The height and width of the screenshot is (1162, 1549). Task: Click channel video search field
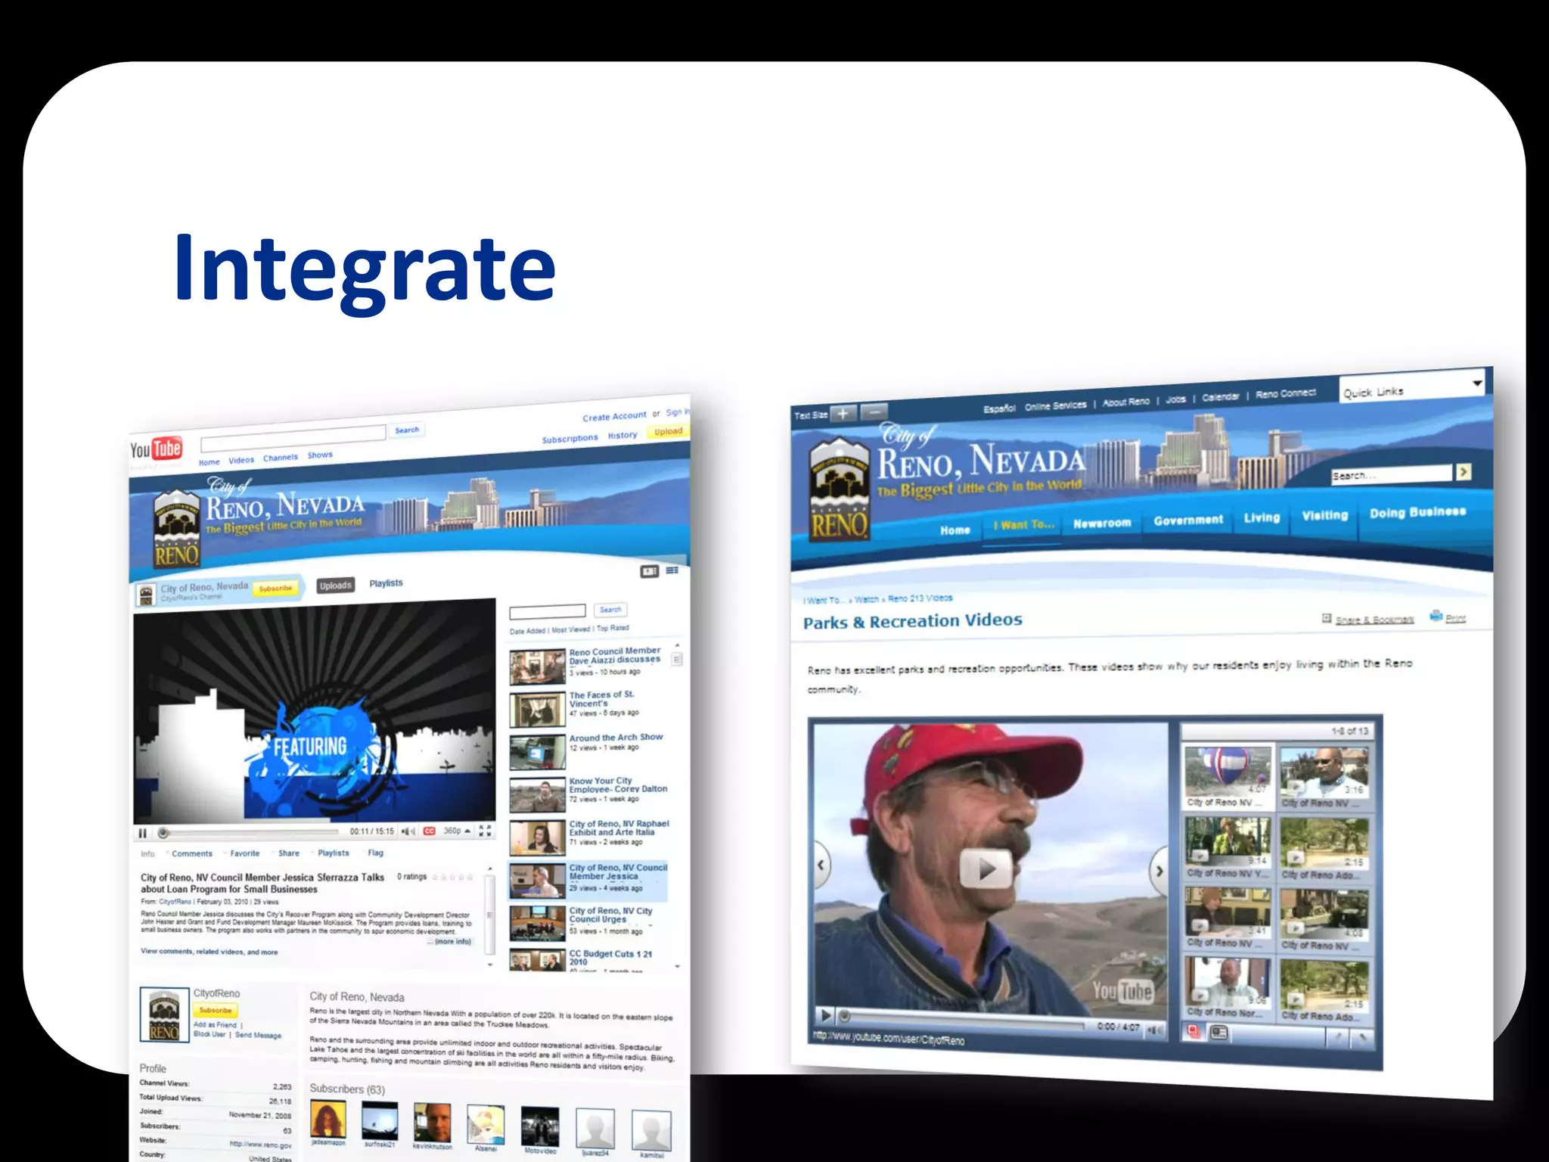tap(548, 611)
